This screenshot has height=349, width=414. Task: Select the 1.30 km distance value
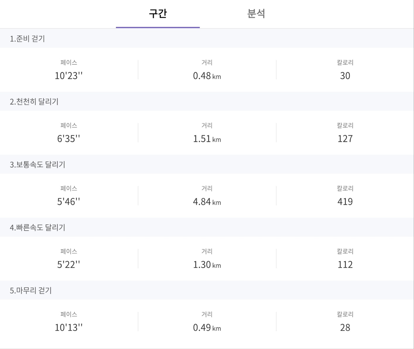[x=207, y=264]
